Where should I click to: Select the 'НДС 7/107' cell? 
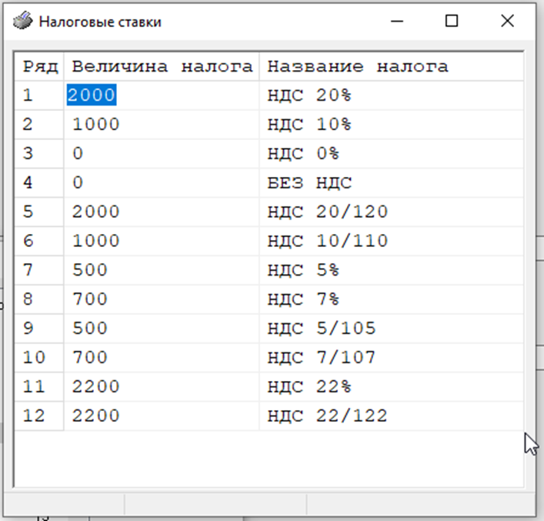pos(322,358)
